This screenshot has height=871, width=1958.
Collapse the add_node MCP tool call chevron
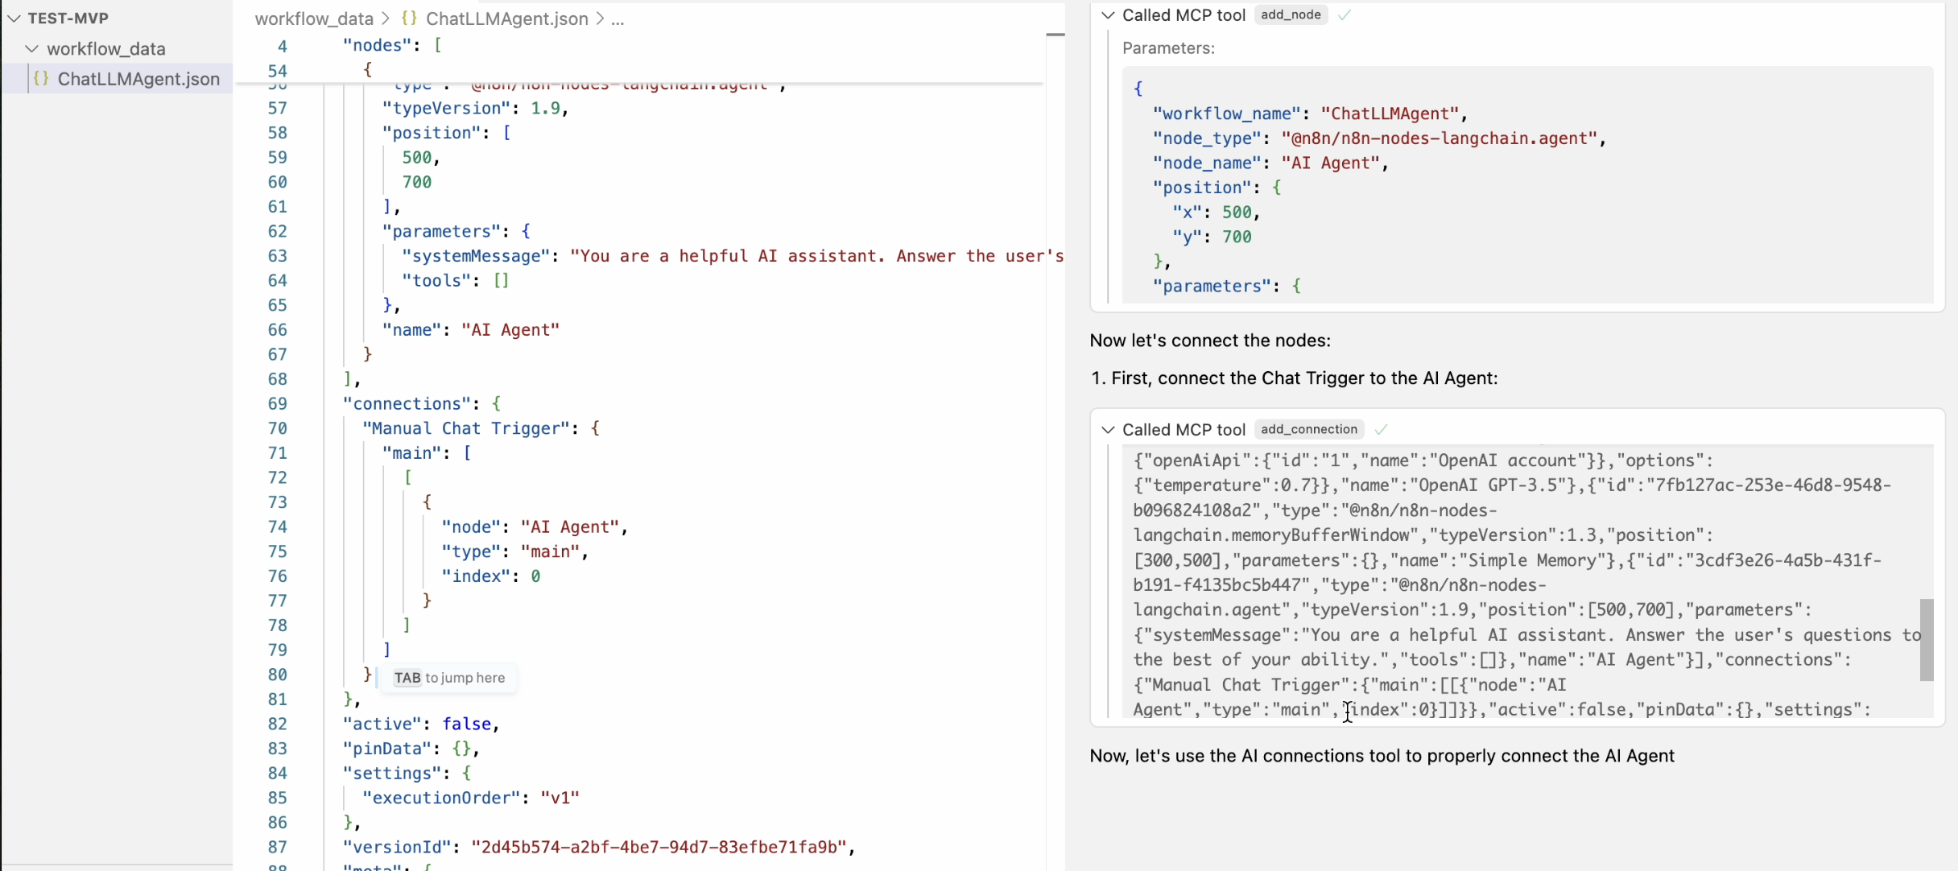[1108, 15]
